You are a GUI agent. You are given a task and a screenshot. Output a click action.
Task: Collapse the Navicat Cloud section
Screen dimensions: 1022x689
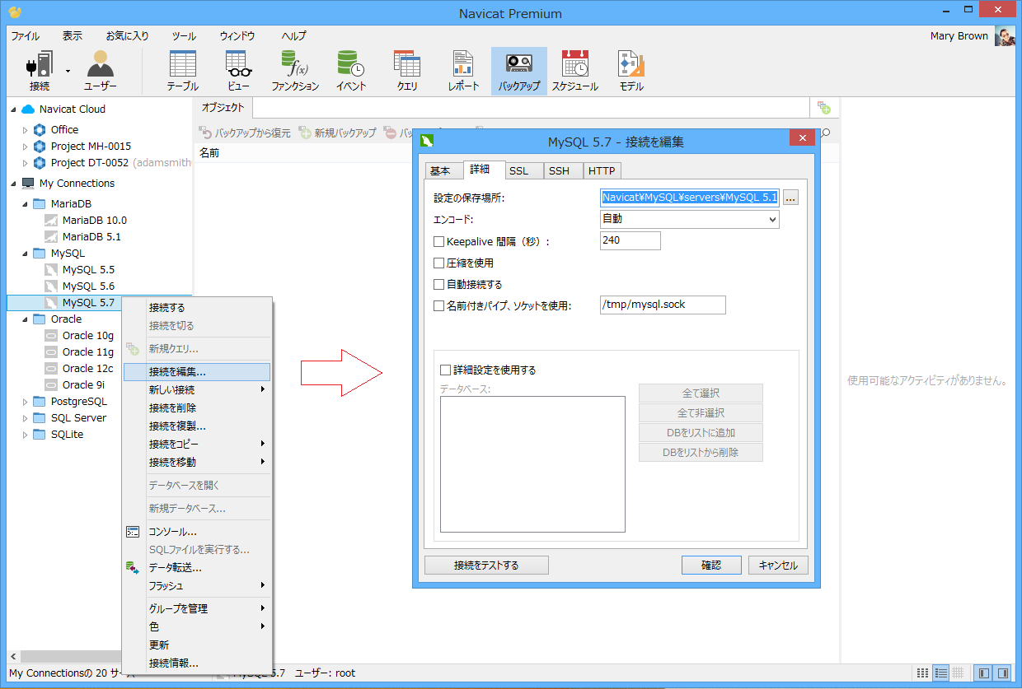click(13, 109)
